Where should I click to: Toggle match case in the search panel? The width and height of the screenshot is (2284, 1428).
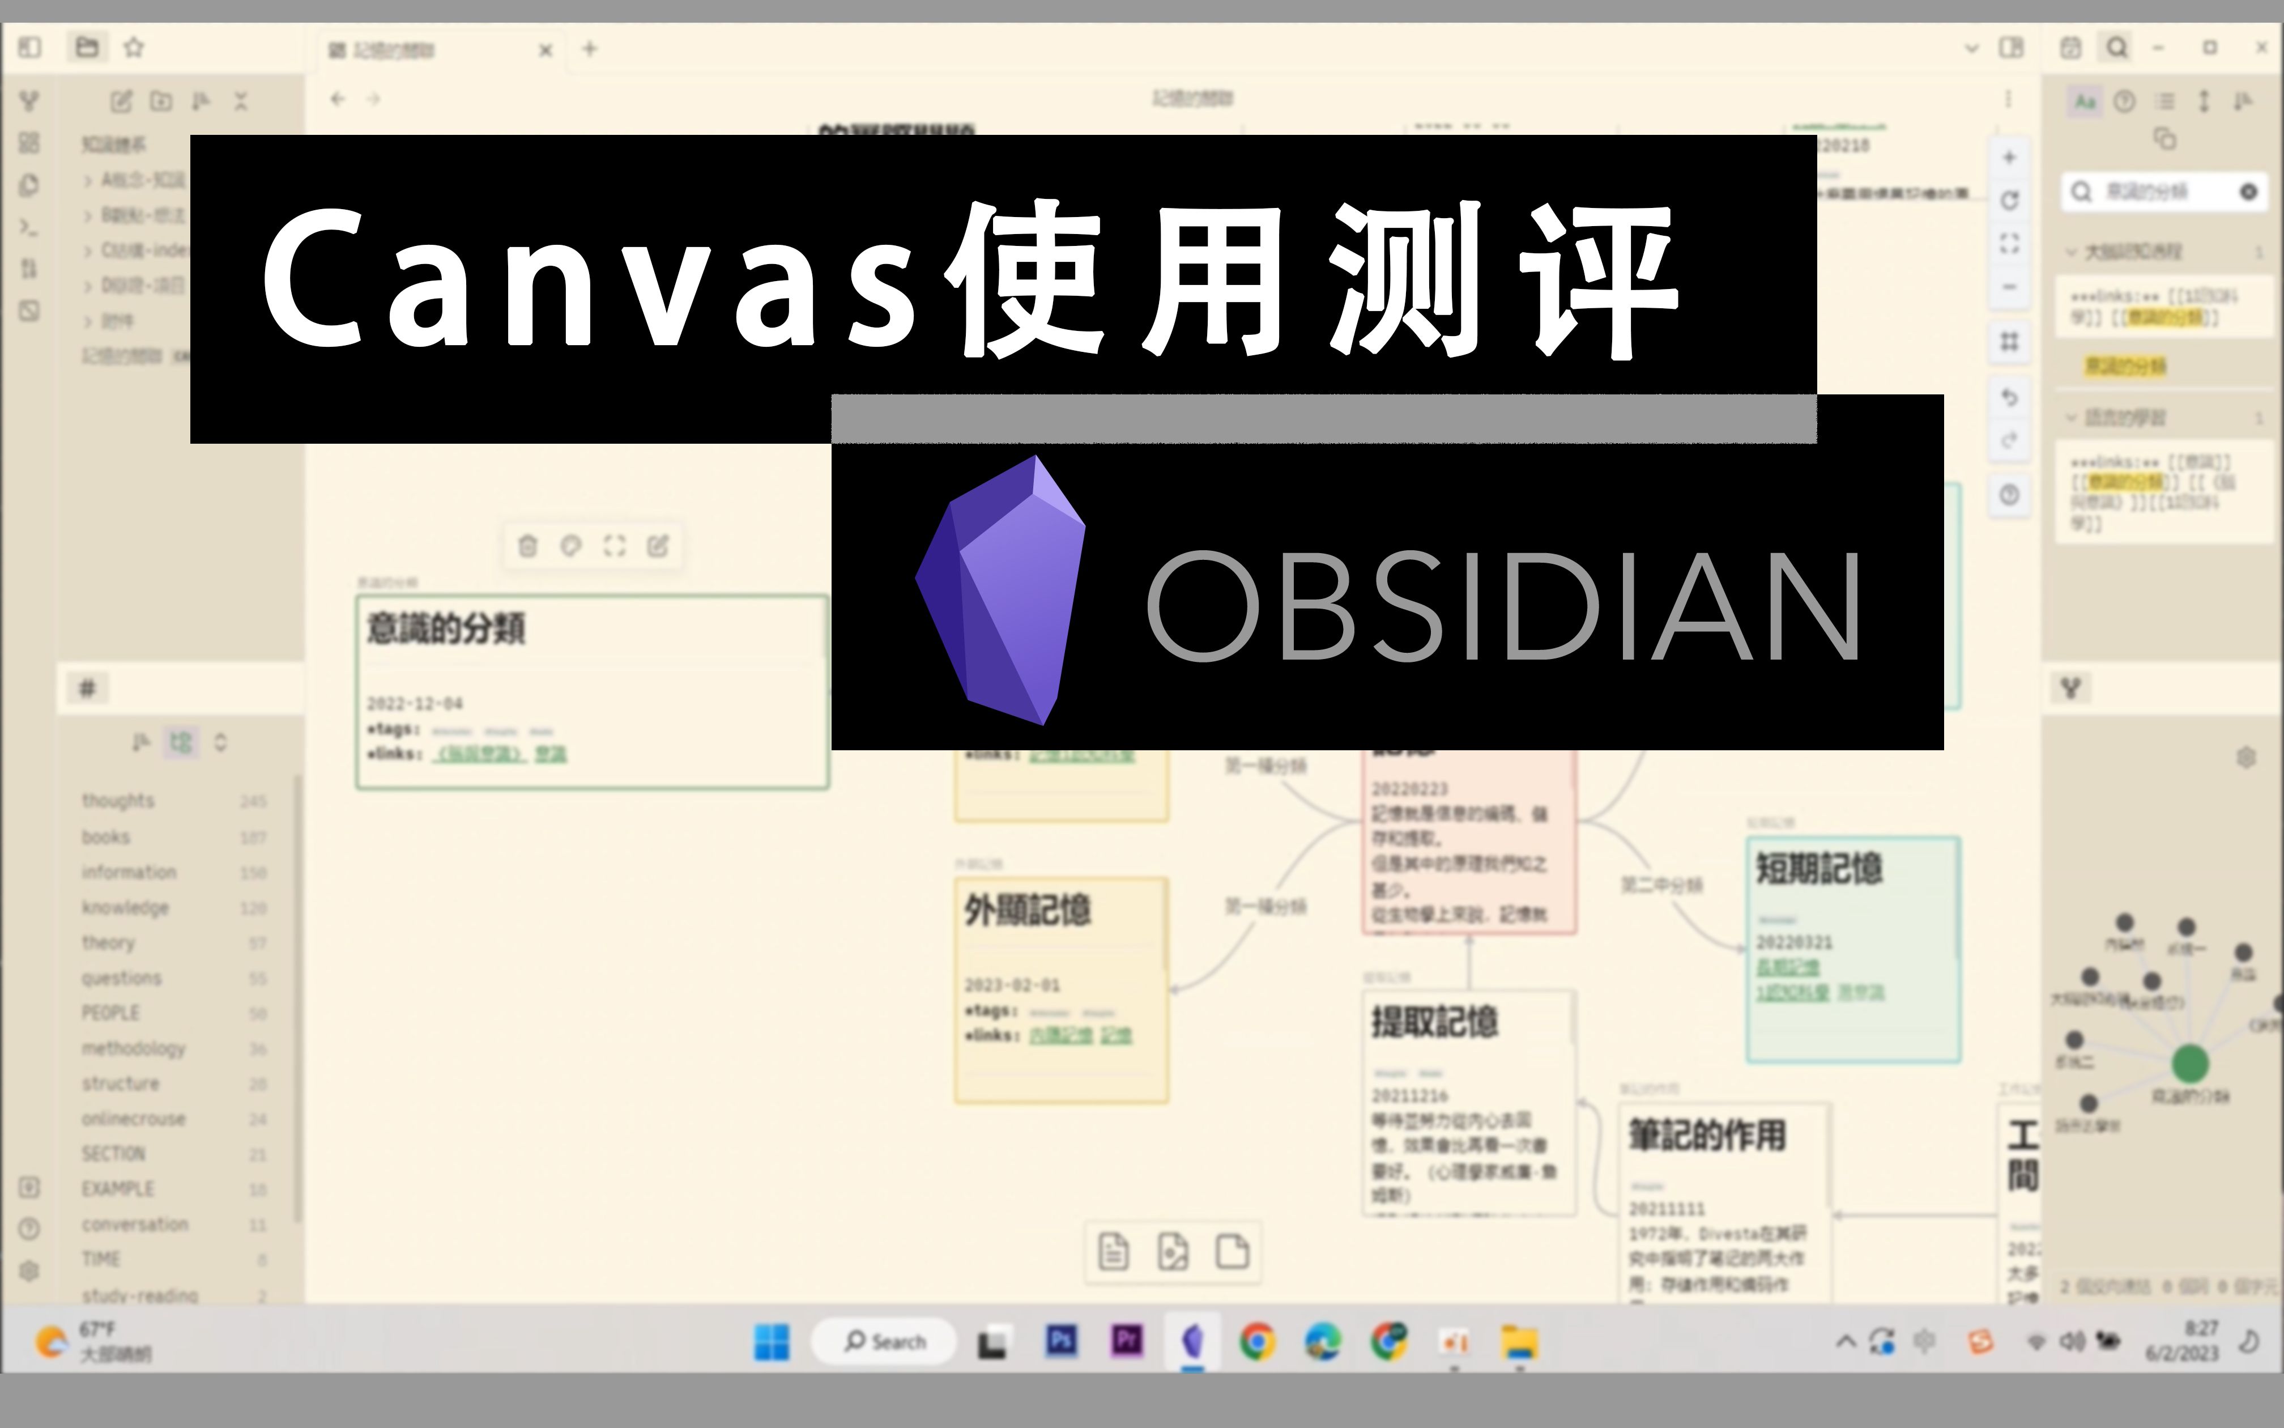2084,102
